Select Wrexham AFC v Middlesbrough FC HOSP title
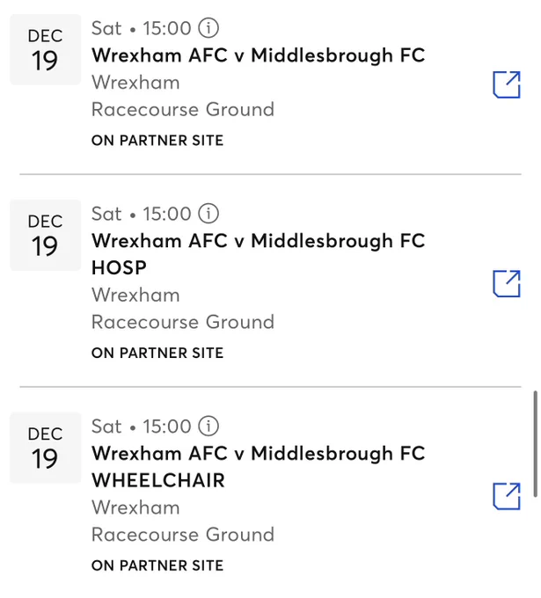This screenshot has width=541, height=598. click(x=259, y=254)
